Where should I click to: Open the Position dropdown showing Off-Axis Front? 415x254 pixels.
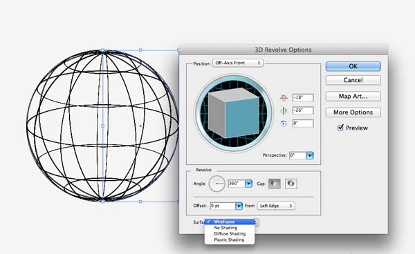pos(238,63)
